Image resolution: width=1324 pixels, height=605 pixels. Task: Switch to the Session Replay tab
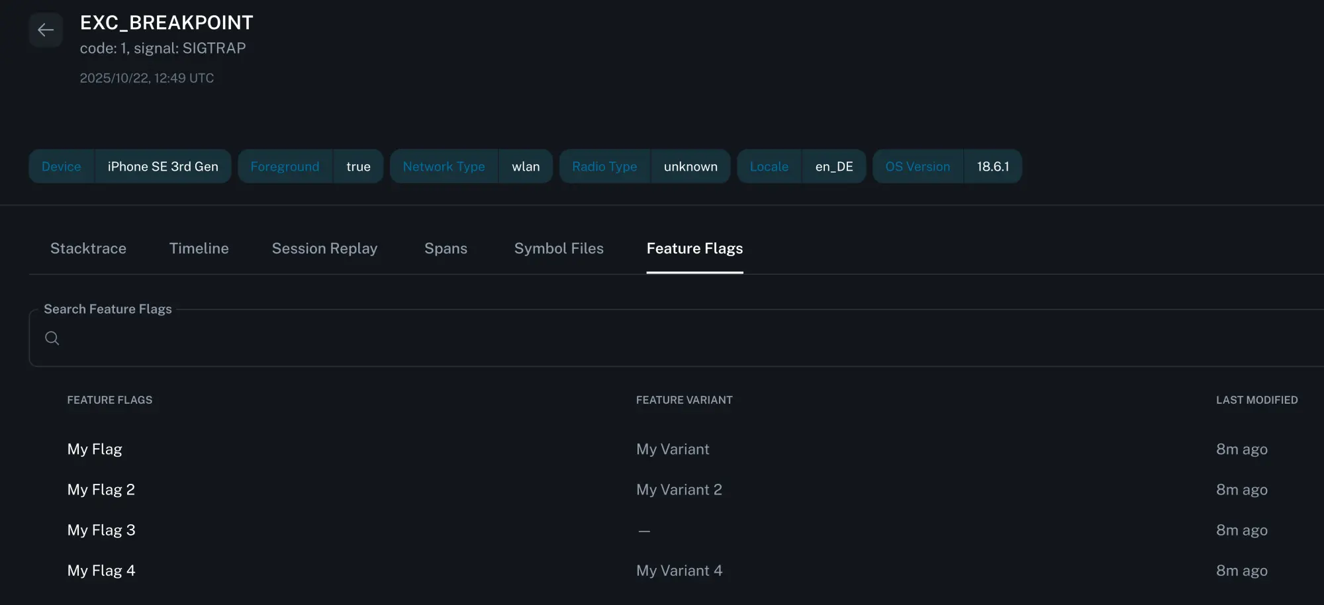pyautogui.click(x=324, y=248)
